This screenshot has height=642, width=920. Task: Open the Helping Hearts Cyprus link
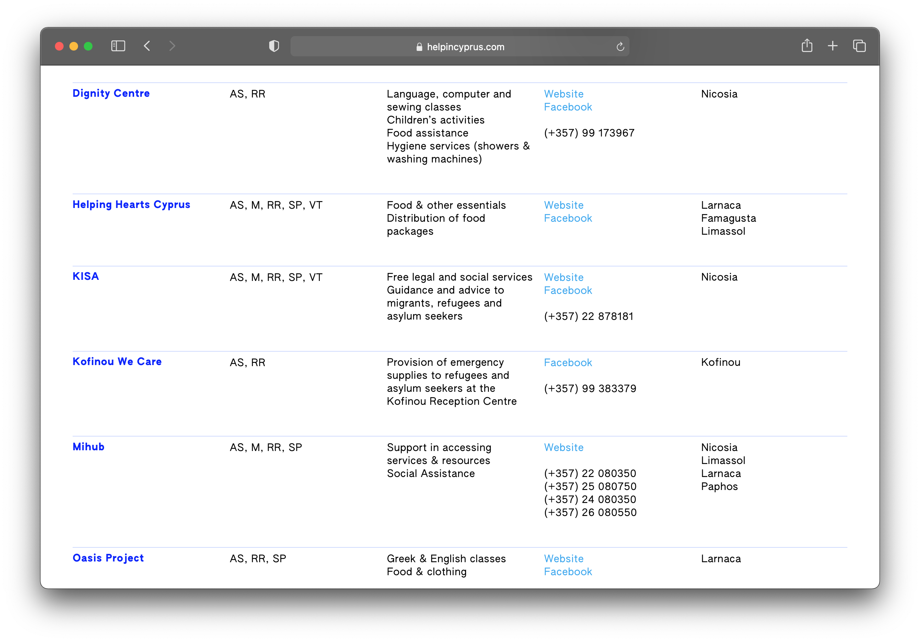[131, 205]
